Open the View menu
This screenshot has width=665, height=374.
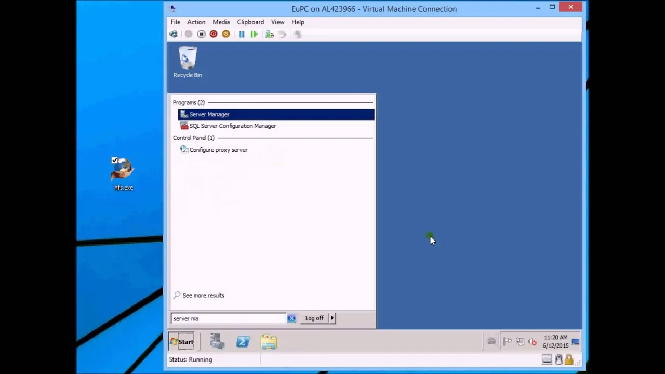pyautogui.click(x=277, y=22)
